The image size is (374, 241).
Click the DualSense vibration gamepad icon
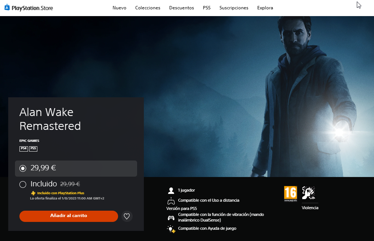[171, 217]
